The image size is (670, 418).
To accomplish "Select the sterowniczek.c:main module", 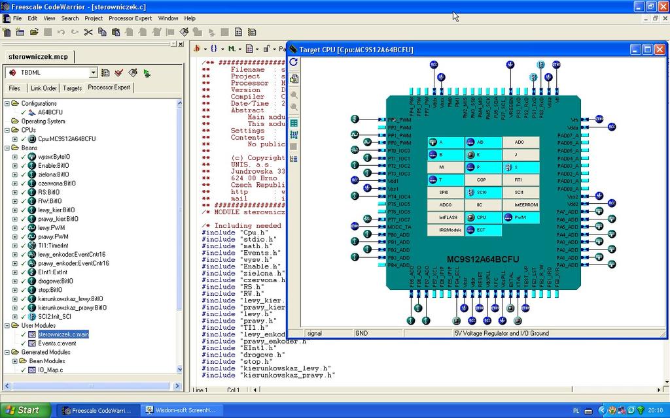I will point(63,334).
